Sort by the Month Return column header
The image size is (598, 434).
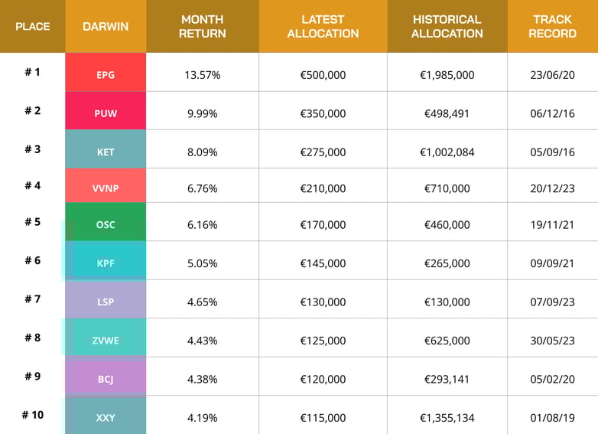203,26
